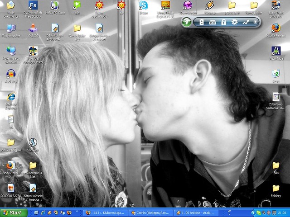
Task: Launch Volleyball Manager 2009 shortcut
Action: coord(33,55)
